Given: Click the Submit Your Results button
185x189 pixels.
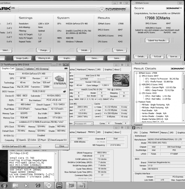Looking at the screenshot, I should 157,40.
